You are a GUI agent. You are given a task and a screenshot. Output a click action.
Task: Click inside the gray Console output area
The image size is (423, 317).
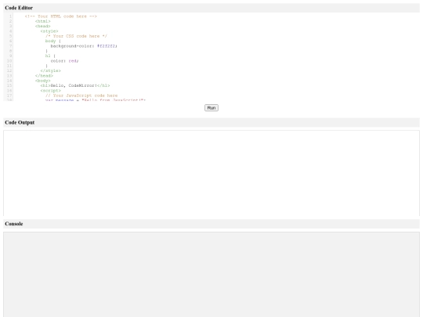point(211,275)
